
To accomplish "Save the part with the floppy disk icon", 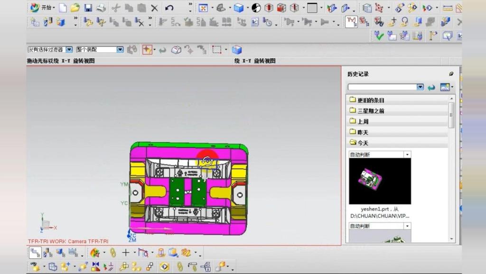I will pyautogui.click(x=88, y=8).
